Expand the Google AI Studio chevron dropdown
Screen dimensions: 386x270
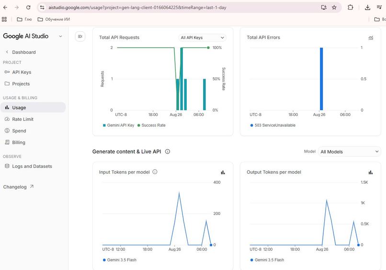tap(60, 36)
